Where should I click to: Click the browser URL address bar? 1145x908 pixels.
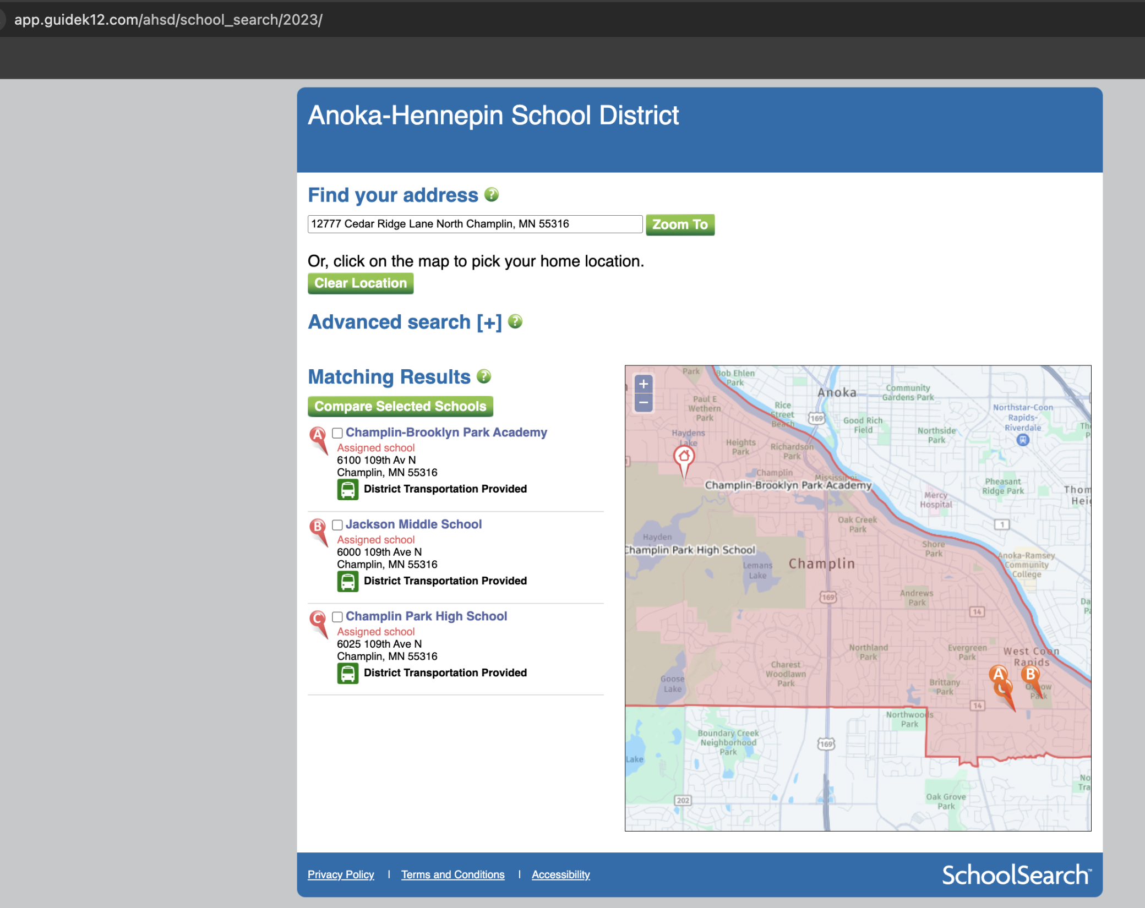(x=168, y=20)
